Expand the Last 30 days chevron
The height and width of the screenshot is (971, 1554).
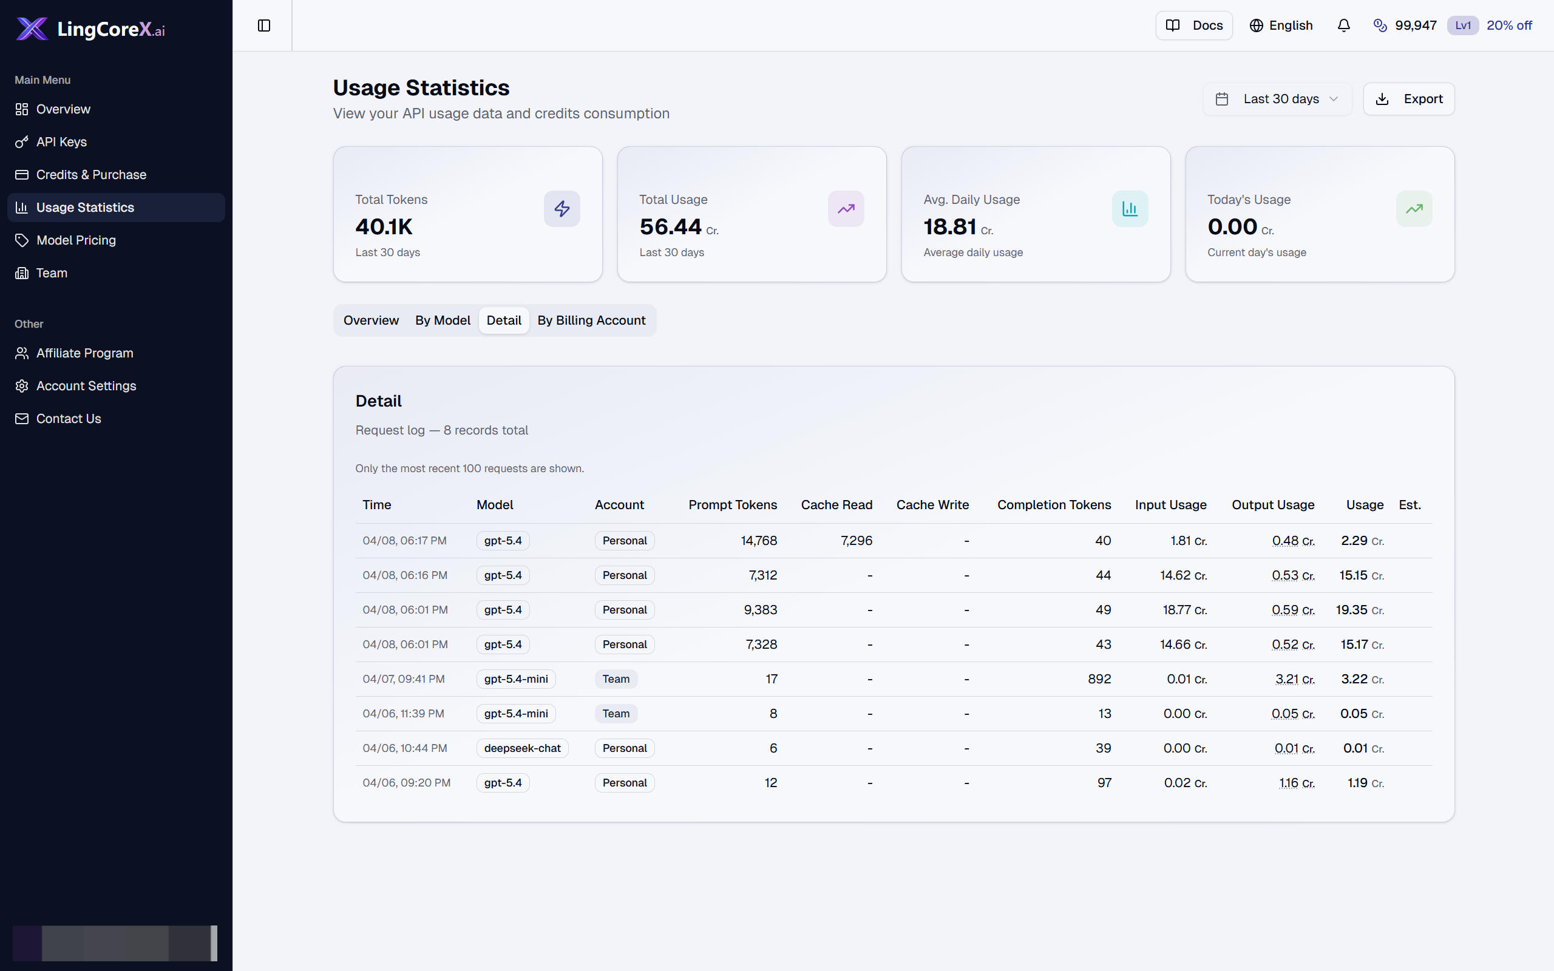1333,99
